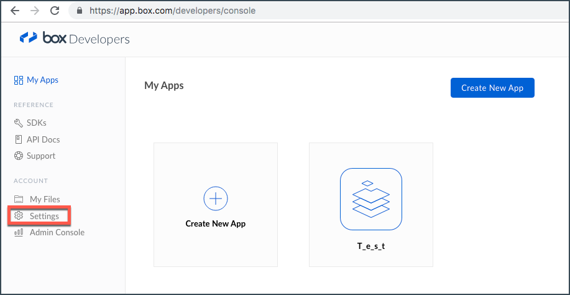Viewport: 570px width, 295px height.
Task: Click the Settings gear icon
Action: tap(18, 216)
